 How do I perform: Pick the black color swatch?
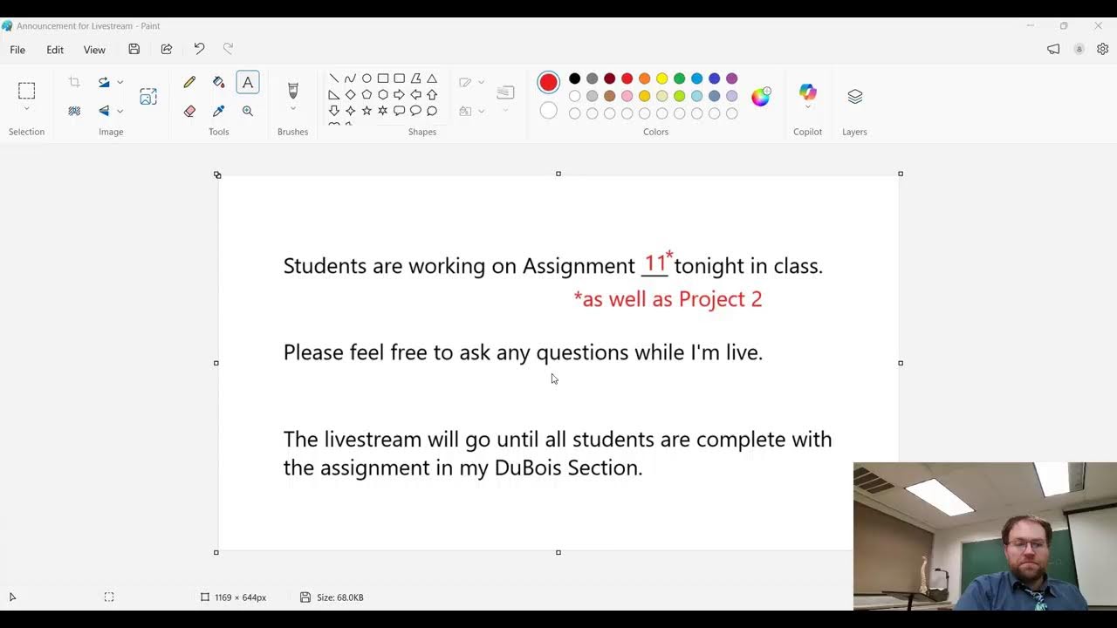click(x=574, y=78)
